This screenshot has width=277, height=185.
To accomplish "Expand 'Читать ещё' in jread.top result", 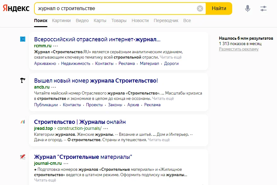I will pos(159,140).
